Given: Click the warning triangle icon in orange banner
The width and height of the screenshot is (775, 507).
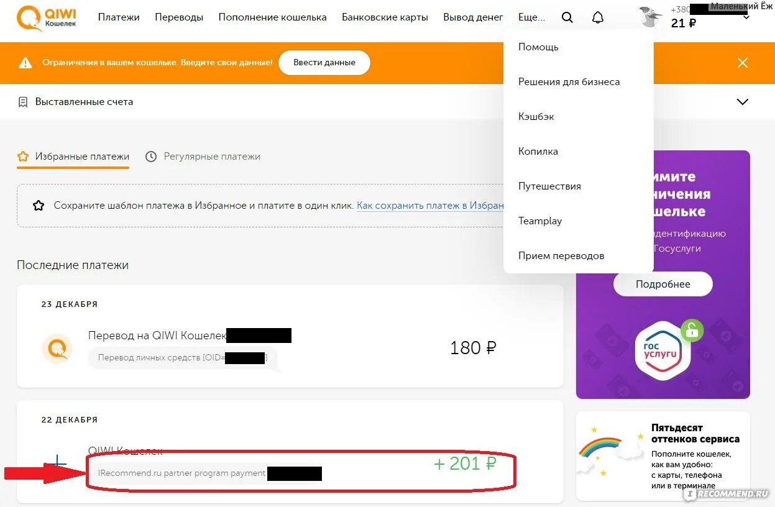Looking at the screenshot, I should [25, 63].
